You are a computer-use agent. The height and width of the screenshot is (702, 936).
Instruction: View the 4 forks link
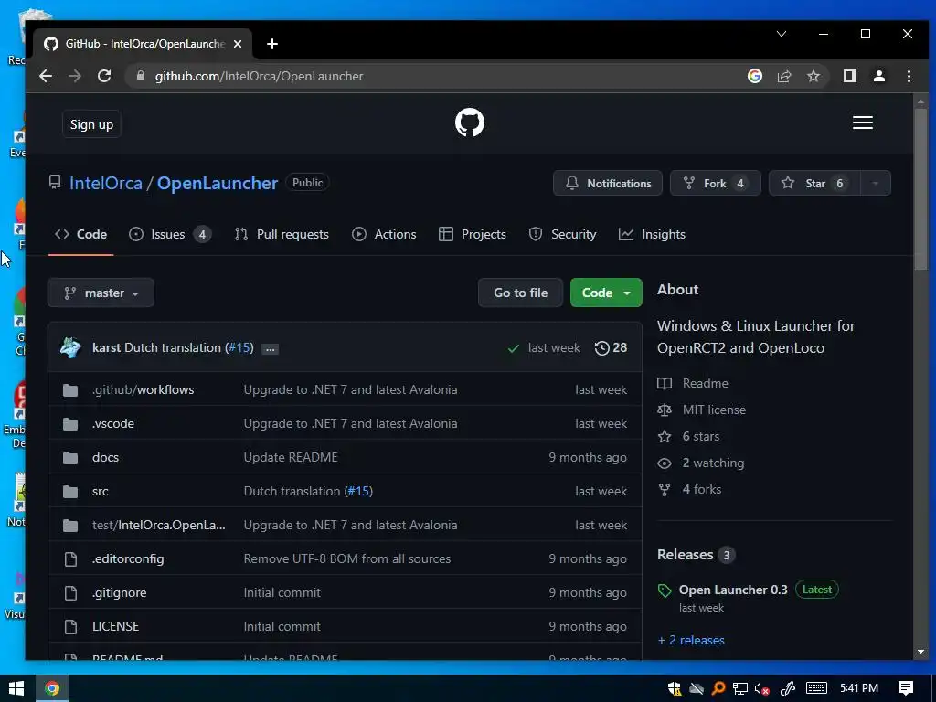click(x=701, y=490)
